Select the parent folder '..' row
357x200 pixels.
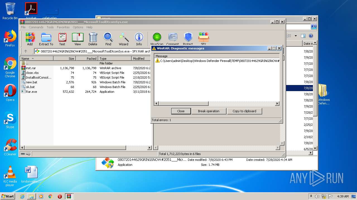tap(86, 63)
